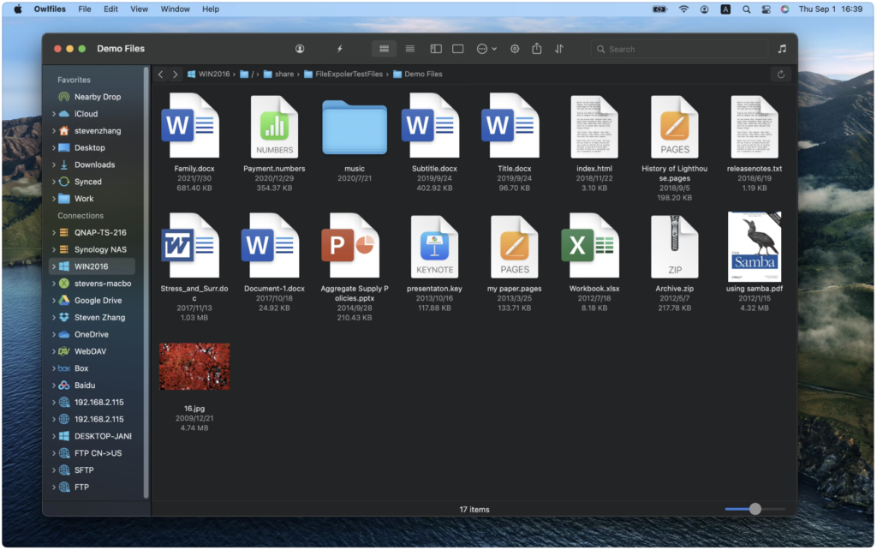The image size is (877, 550).
Task: Open the more actions ellipsis dropdown
Action: [486, 49]
